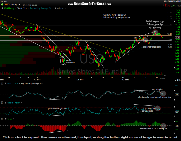This screenshot has width=181, height=141.
Task: Click the current price 10.20 axis label
Action: (177, 38)
